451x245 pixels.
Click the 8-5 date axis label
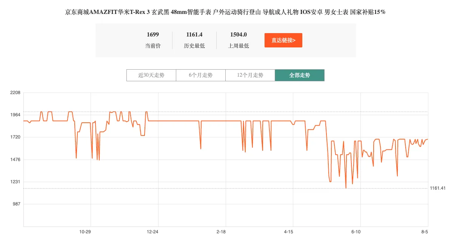click(425, 232)
